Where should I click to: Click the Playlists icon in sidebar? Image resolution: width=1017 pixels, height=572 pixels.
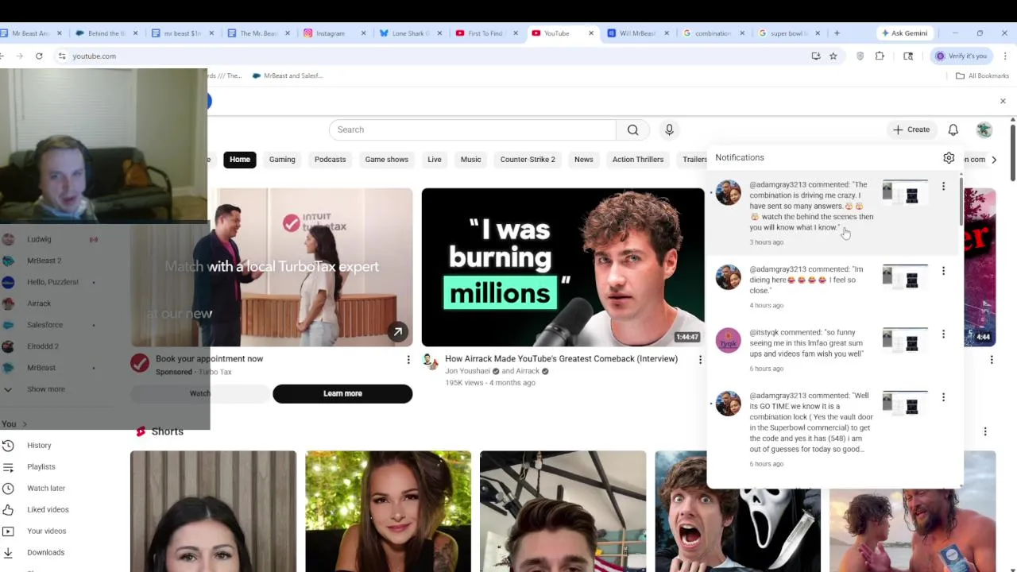(8, 467)
